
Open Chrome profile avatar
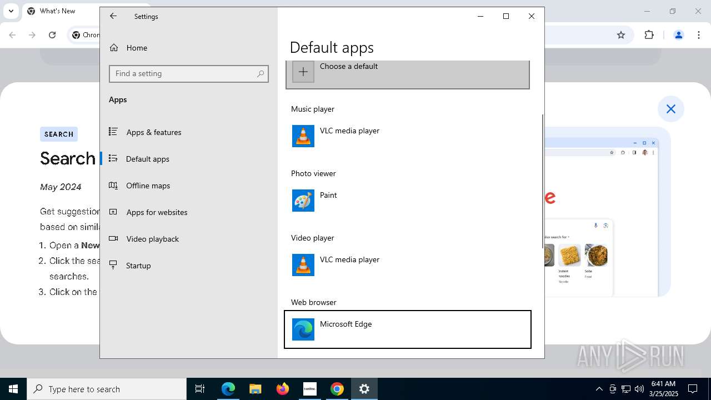tap(678, 35)
